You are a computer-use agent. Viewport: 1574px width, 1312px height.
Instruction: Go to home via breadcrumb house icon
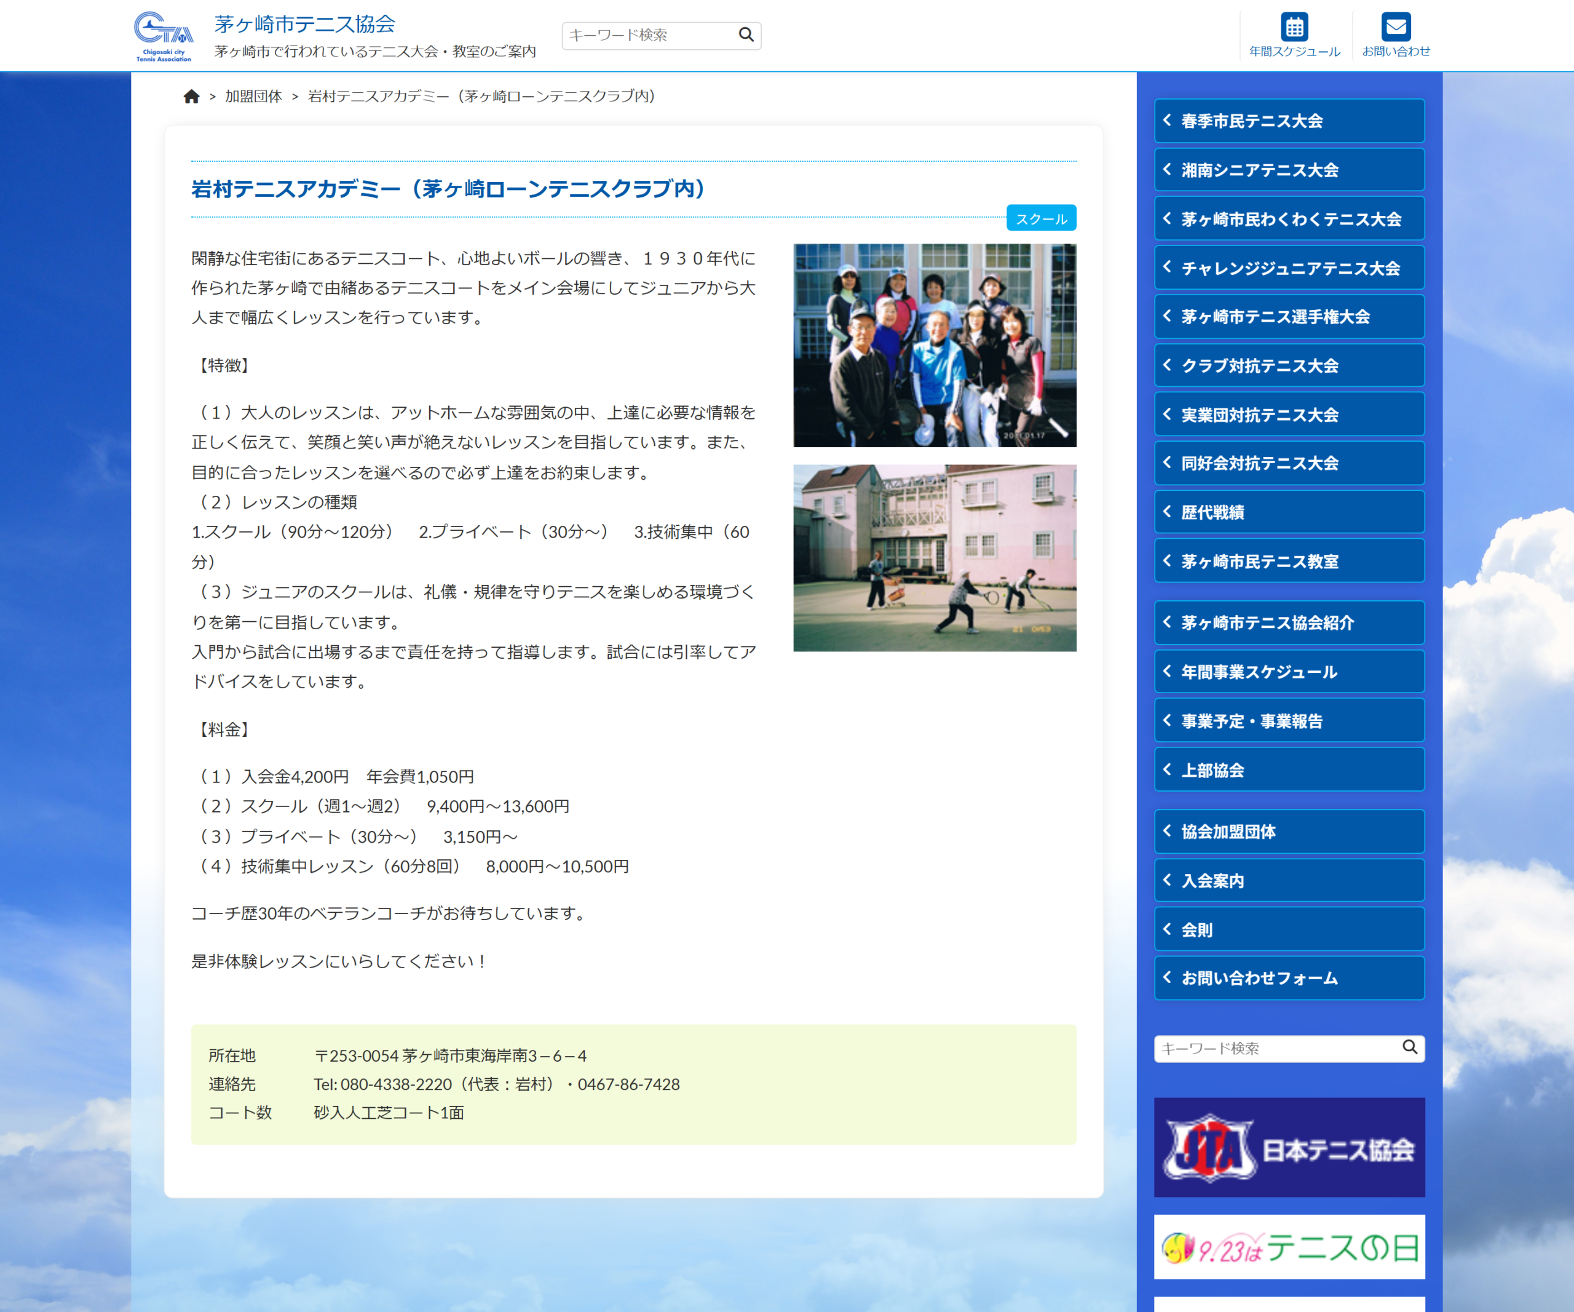click(192, 97)
